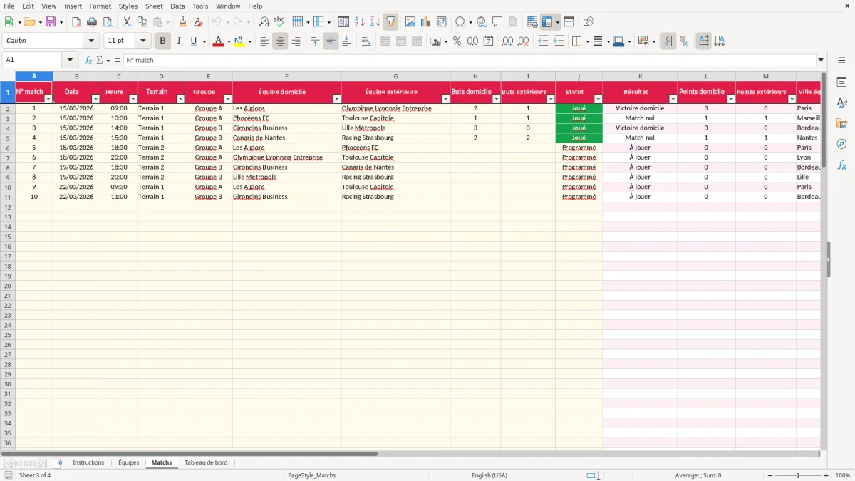Click Sort Descending icon

[375, 22]
